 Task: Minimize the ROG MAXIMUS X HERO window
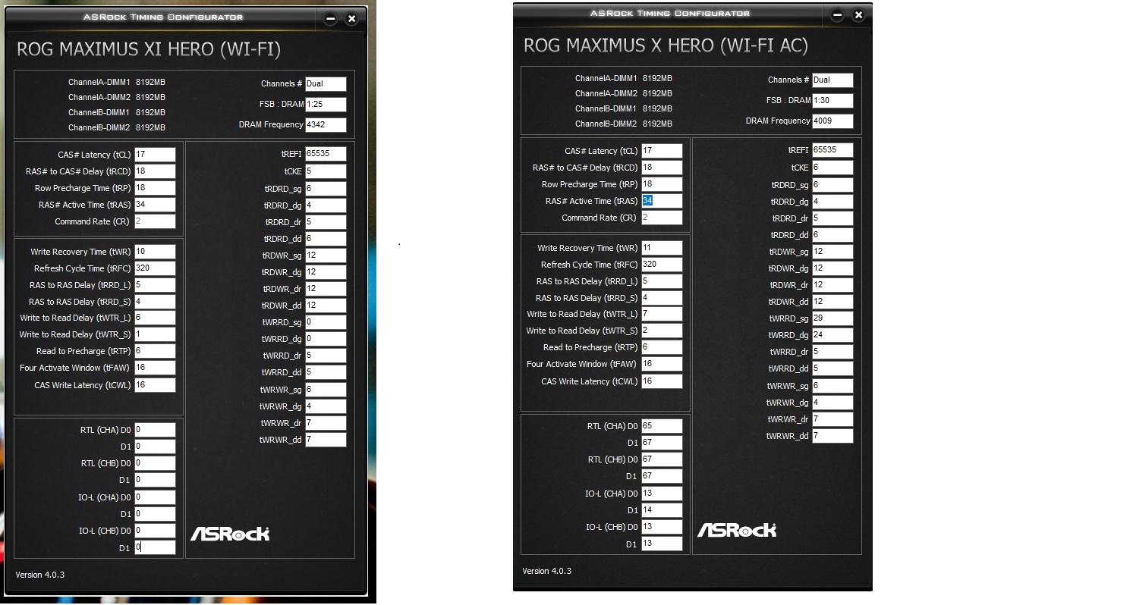(837, 15)
